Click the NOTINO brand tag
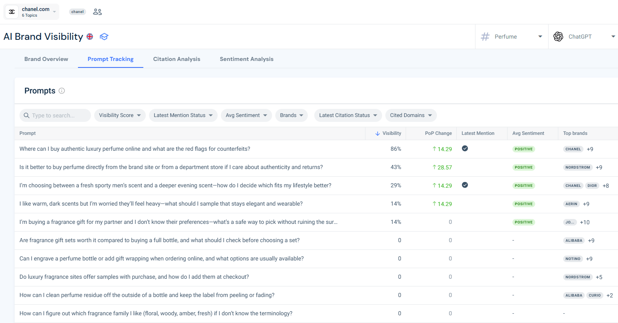Viewport: 618px width, 323px height. coord(573,259)
